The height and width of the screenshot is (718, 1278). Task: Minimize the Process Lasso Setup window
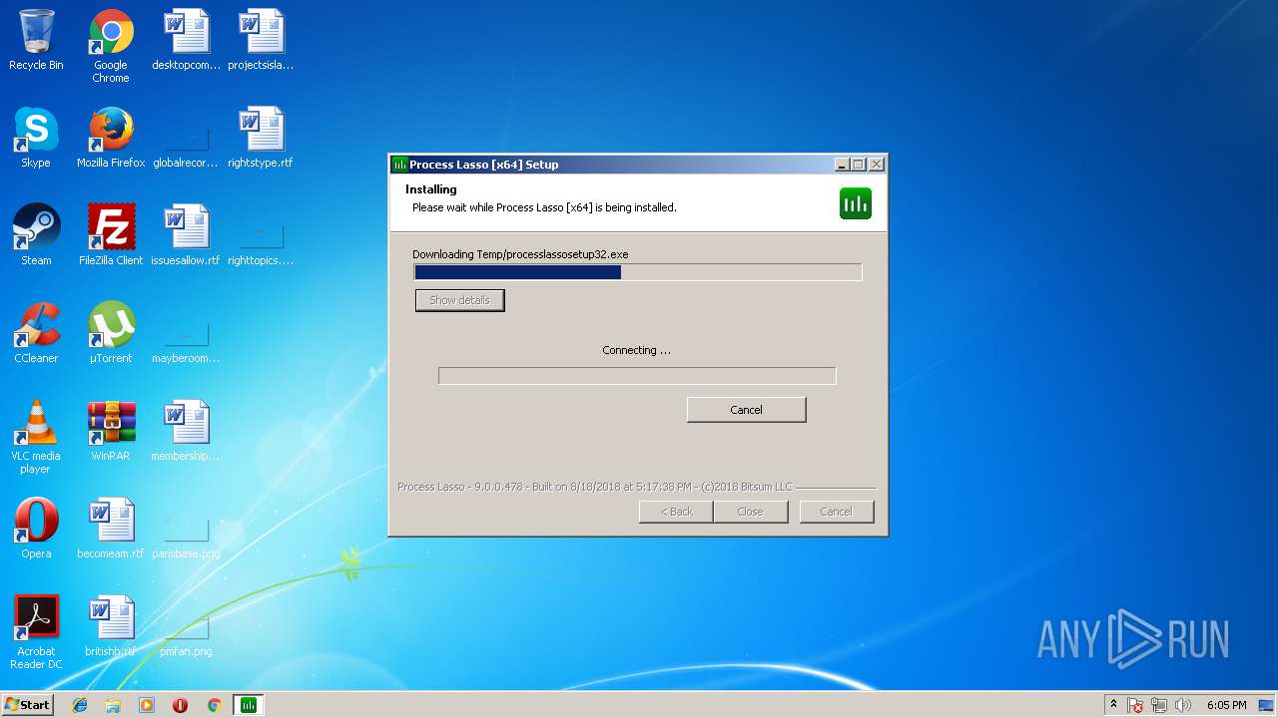842,165
